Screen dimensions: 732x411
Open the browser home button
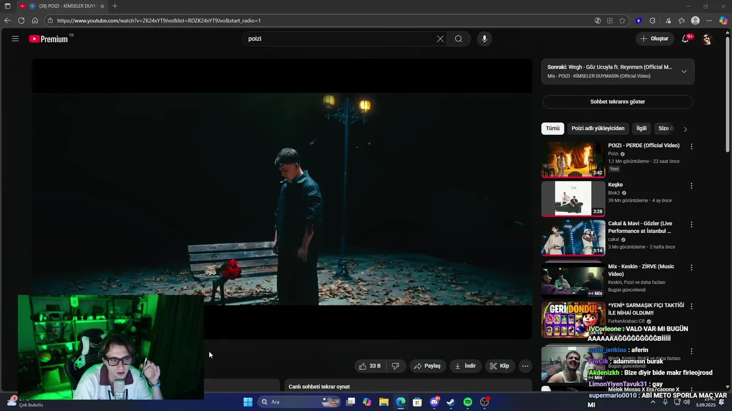pyautogui.click(x=35, y=21)
